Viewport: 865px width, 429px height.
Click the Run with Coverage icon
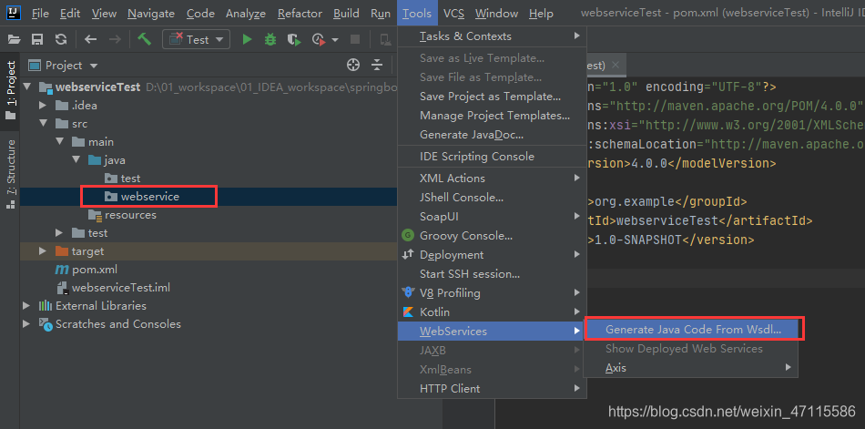[x=295, y=39]
